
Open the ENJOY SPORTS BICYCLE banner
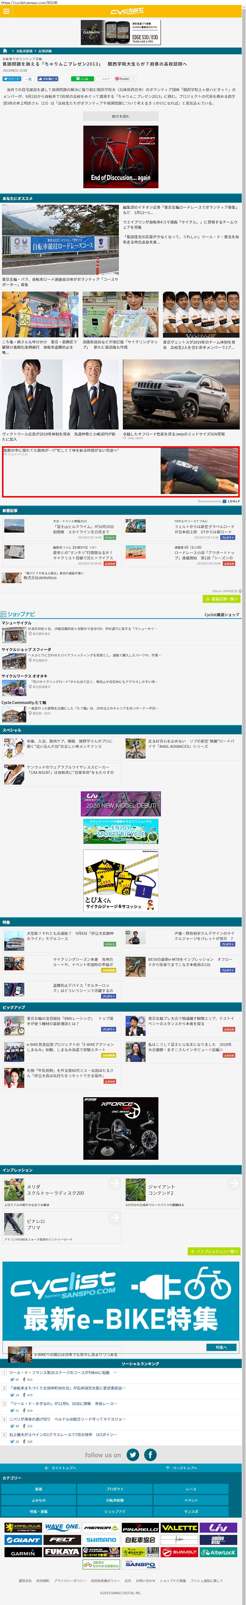(x=121, y=831)
